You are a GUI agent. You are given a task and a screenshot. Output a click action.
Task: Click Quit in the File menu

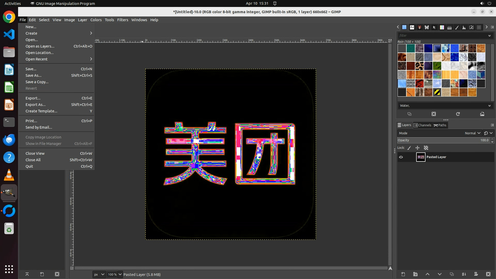tap(29, 166)
